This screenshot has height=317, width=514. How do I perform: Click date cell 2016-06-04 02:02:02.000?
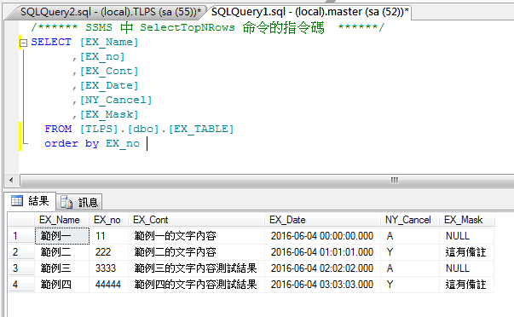322,268
